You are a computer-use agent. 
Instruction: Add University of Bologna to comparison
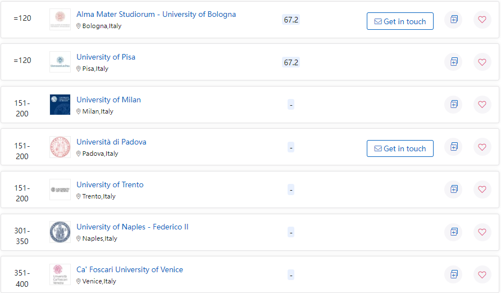click(x=453, y=19)
